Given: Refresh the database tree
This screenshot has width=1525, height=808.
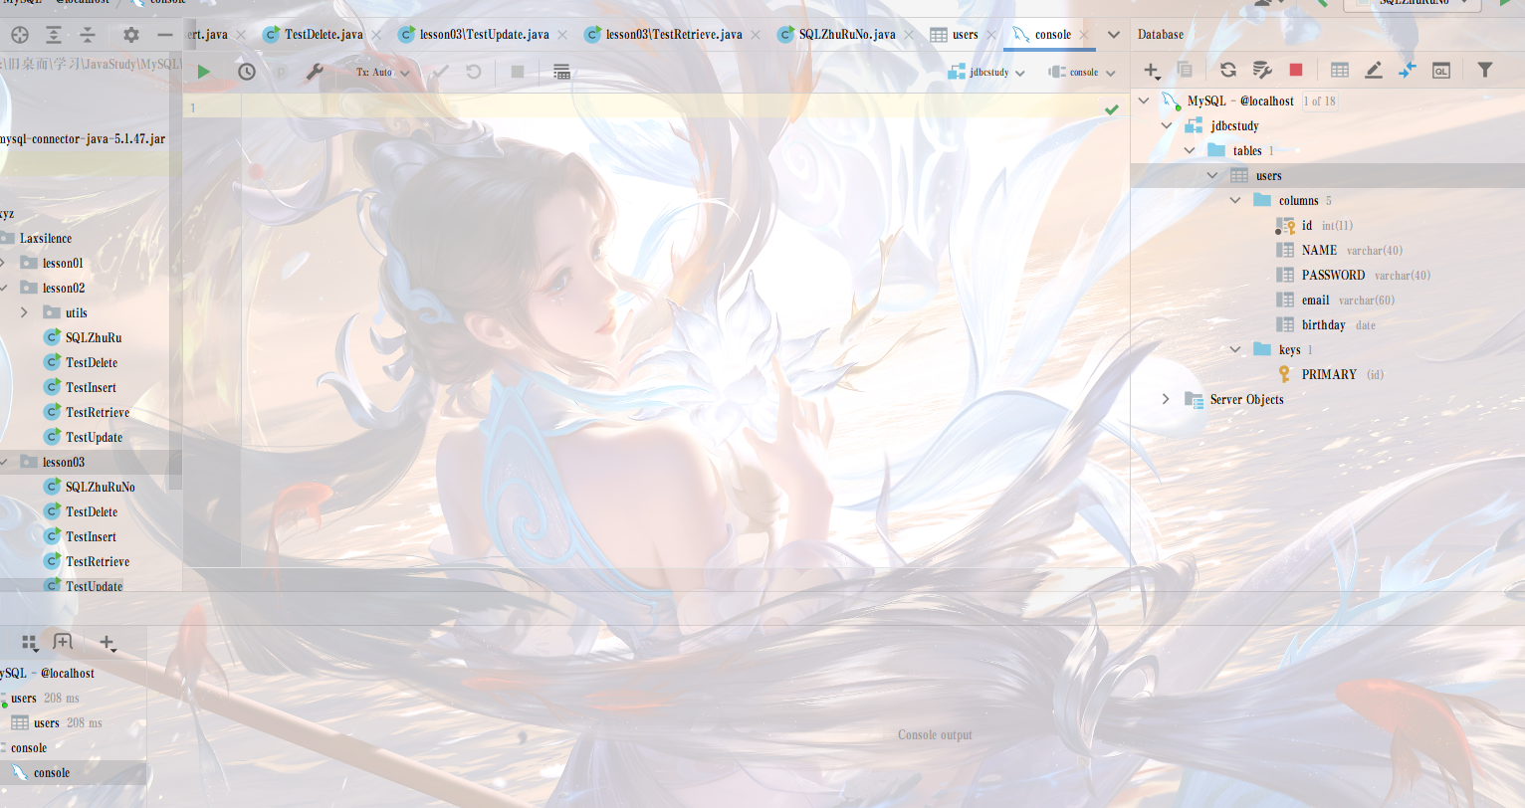Looking at the screenshot, I should pos(1228,70).
